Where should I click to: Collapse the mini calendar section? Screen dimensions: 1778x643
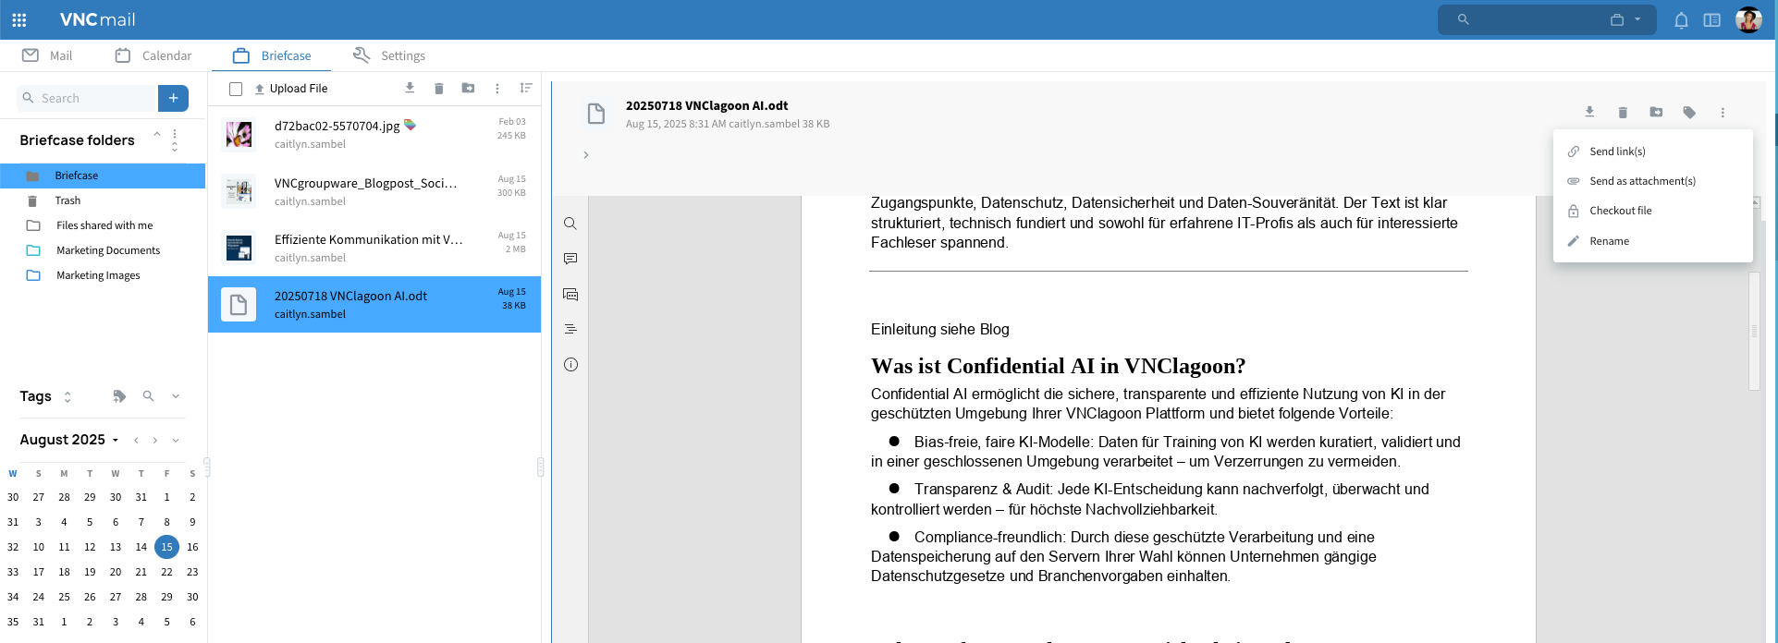tap(176, 441)
